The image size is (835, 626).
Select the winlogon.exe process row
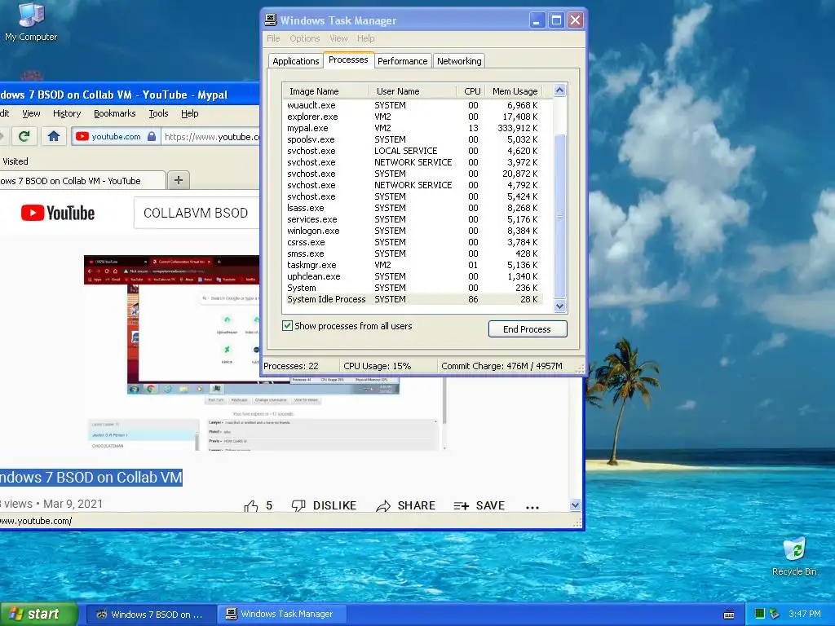413,231
